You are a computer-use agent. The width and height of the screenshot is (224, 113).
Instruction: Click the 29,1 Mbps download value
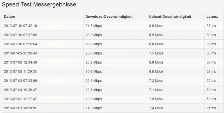(x=94, y=81)
